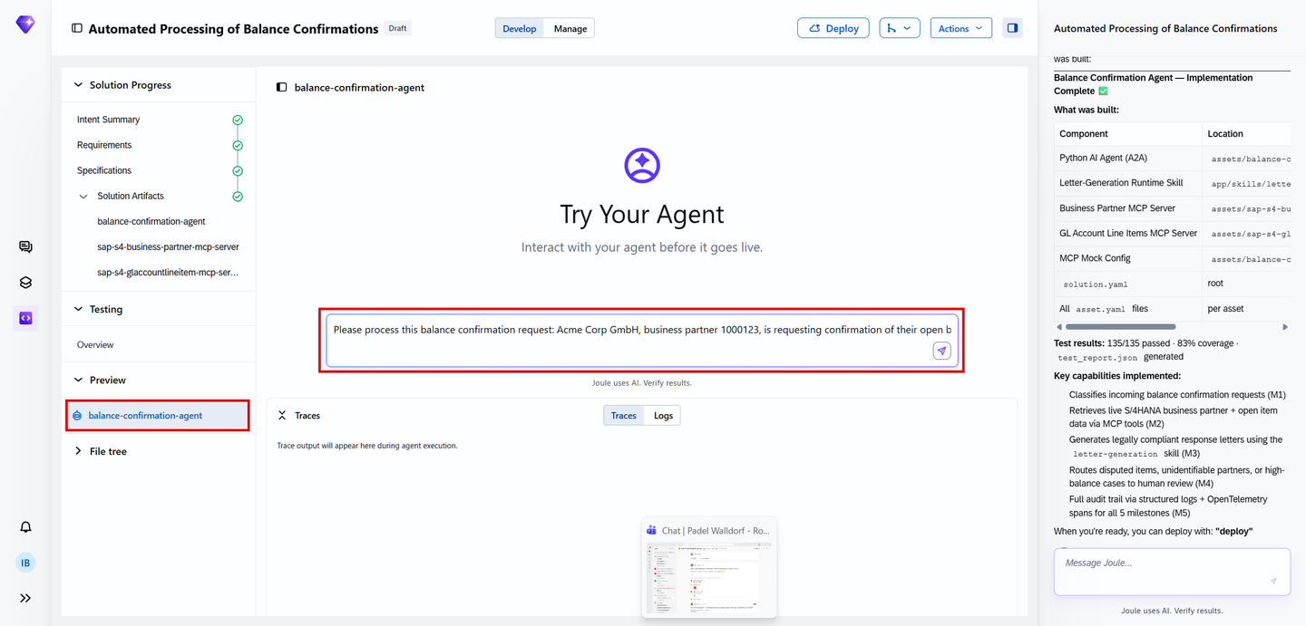Screen dimensions: 1306x626
Task: Click the green check next to Requirements
Action: [238, 145]
